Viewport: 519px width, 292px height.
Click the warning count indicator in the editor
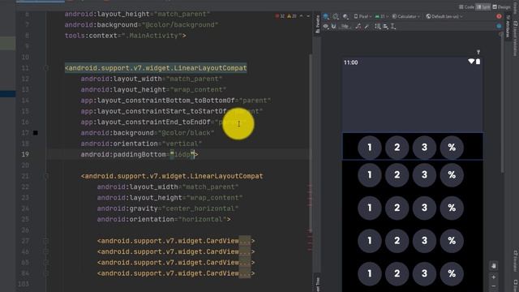pyautogui.click(x=292, y=16)
